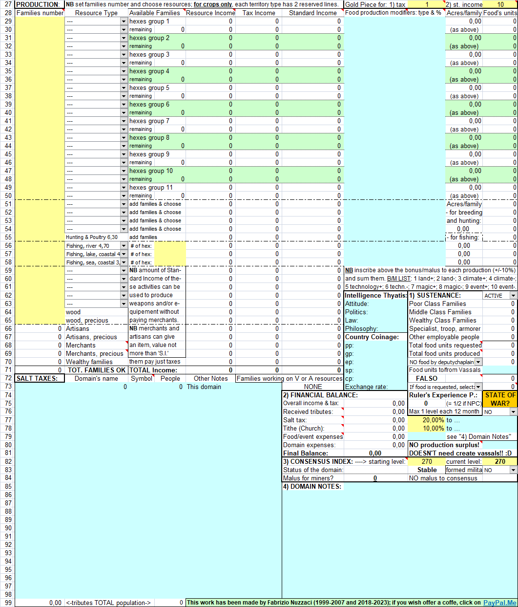Click the 'PRODUCTION:' heading cell

click(x=40, y=4)
